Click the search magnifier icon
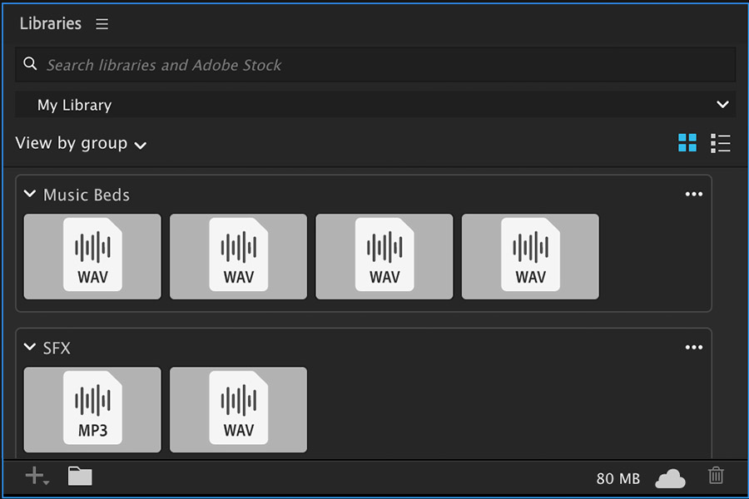The image size is (749, 499). pos(31,64)
